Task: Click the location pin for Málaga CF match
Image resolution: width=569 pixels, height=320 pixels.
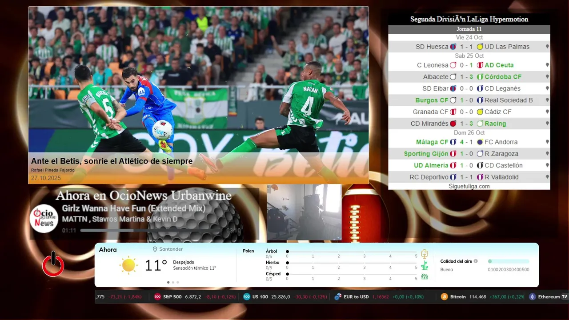Action: tap(547, 142)
